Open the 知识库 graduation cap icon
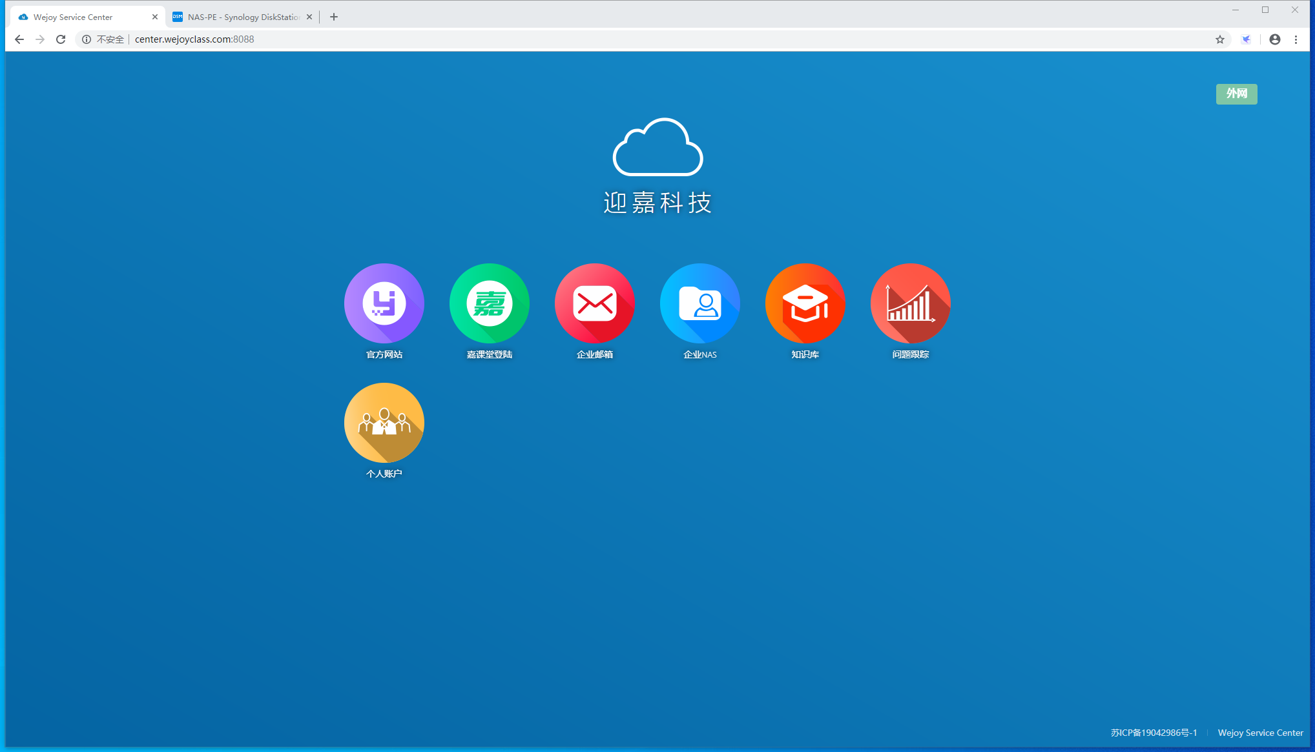The image size is (1315, 752). point(805,303)
